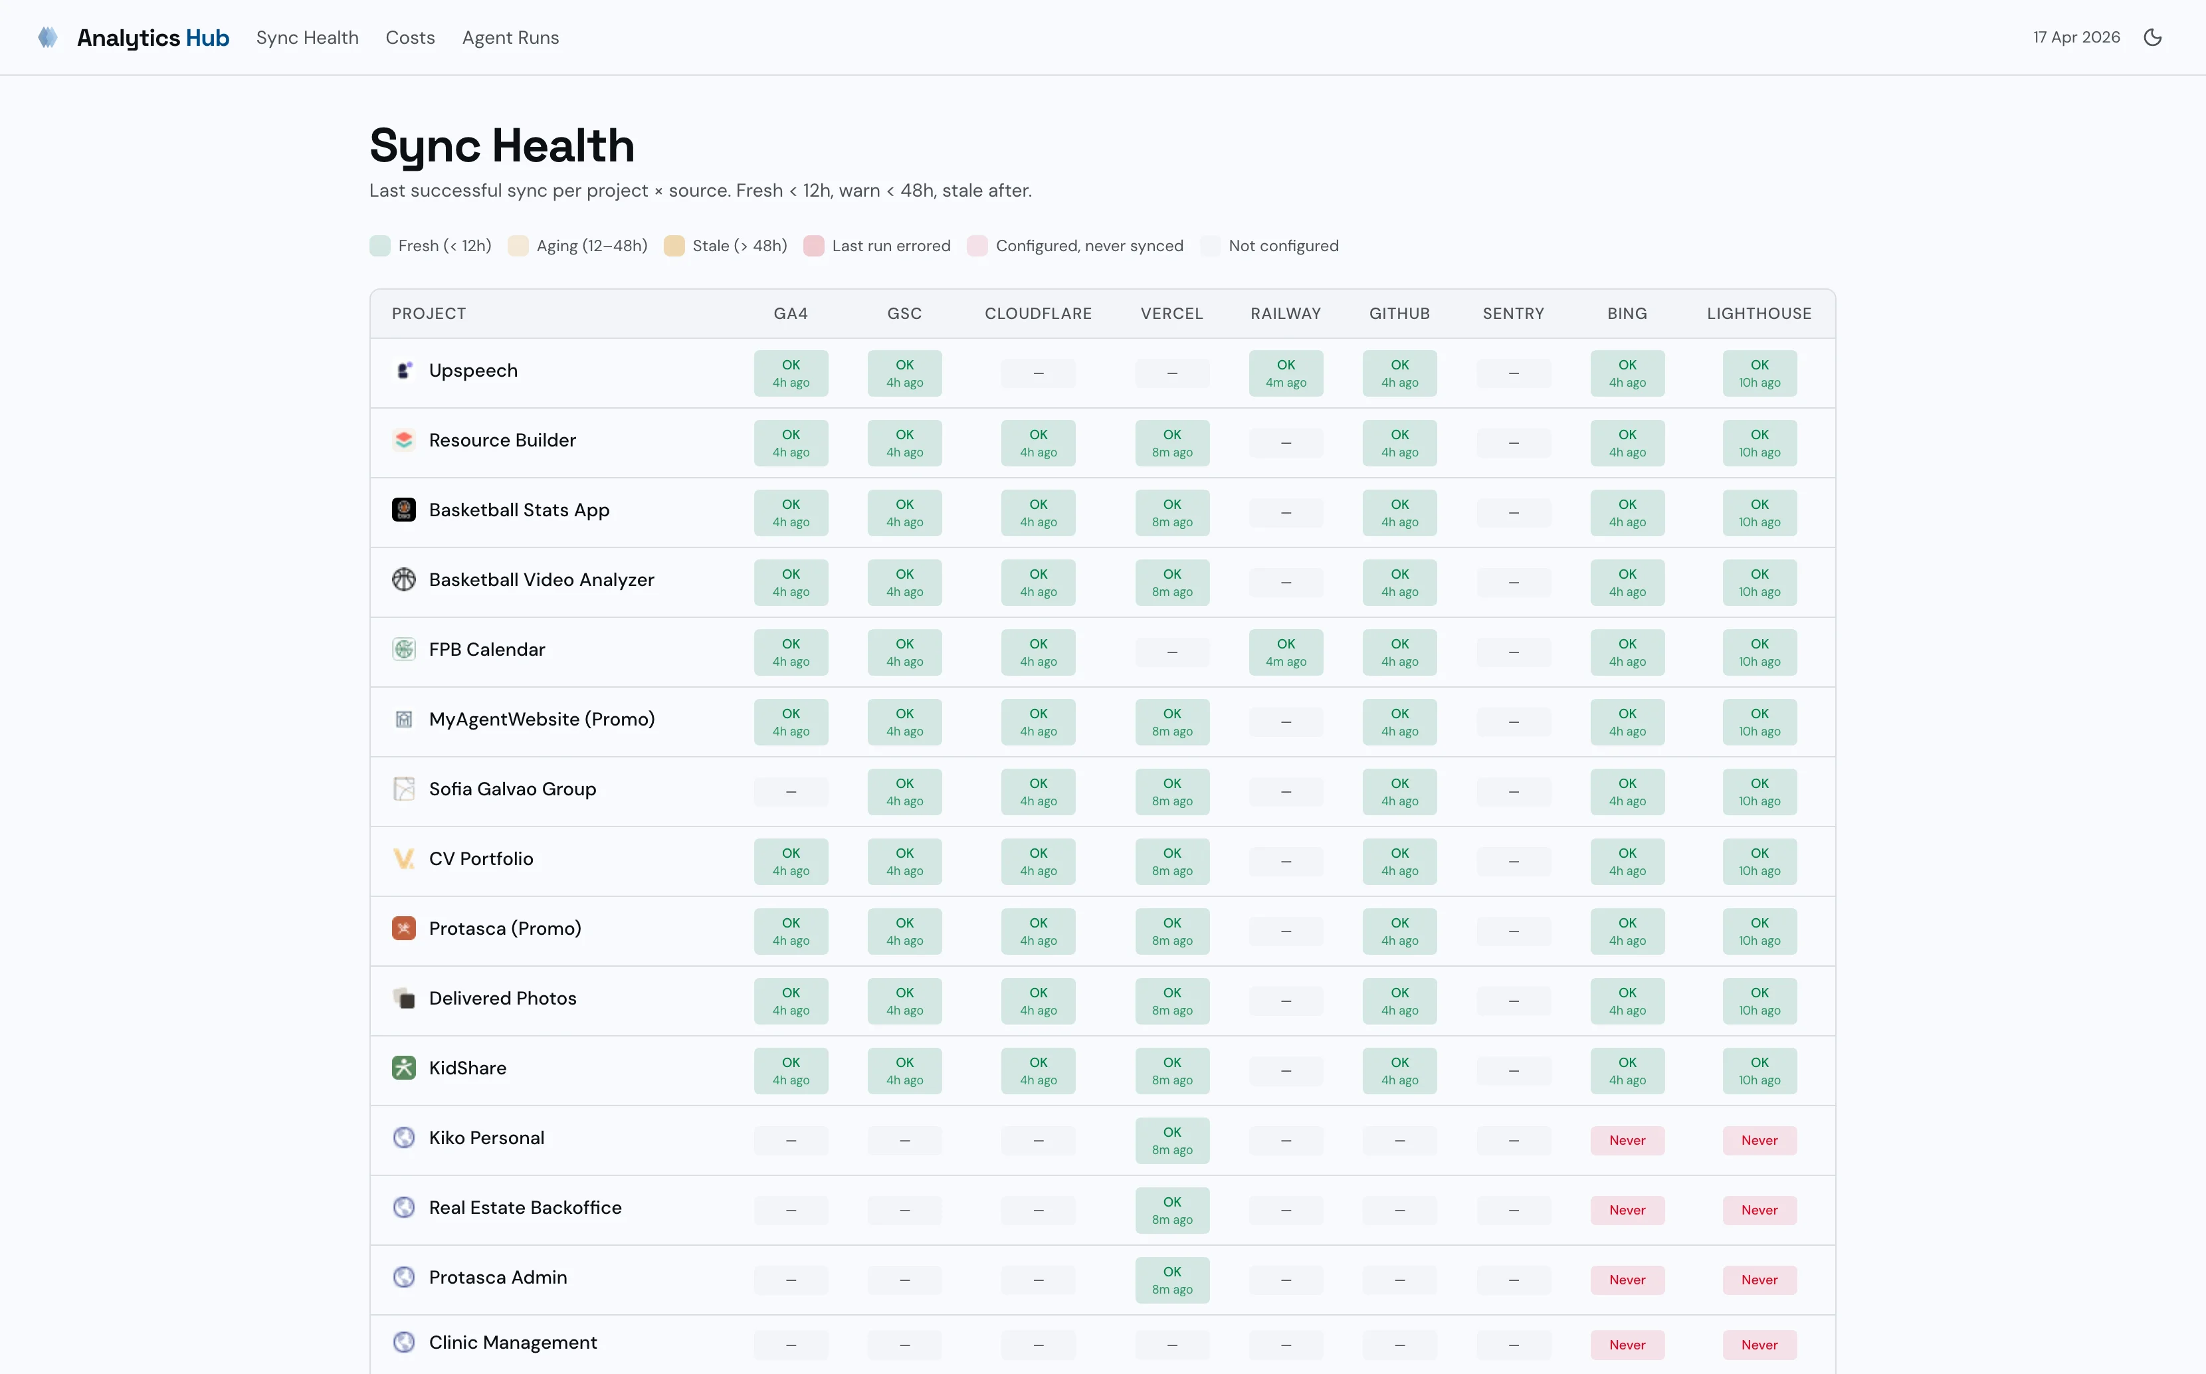This screenshot has width=2206, height=1374.
Task: Click the CV Portfolio 'V' icon
Action: (404, 858)
